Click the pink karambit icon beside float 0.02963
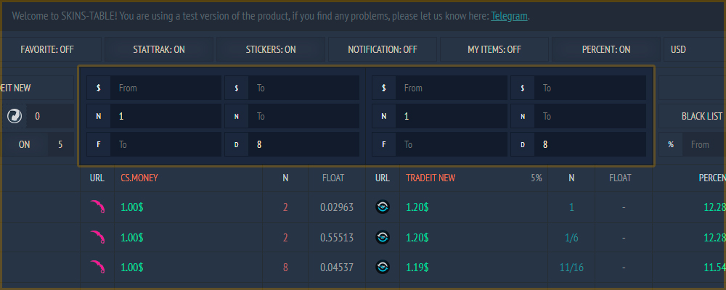The height and width of the screenshot is (290, 726). click(97, 207)
